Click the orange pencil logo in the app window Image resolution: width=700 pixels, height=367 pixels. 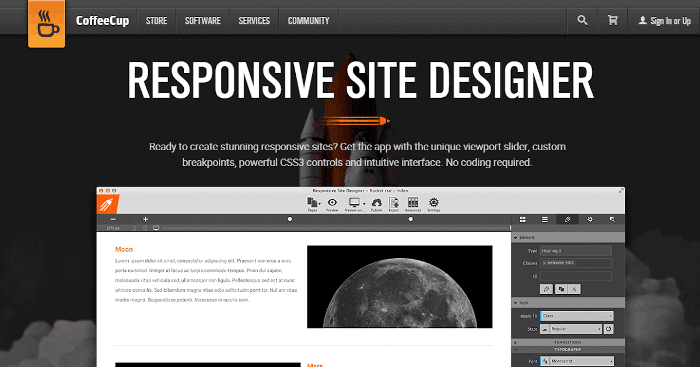point(107,204)
